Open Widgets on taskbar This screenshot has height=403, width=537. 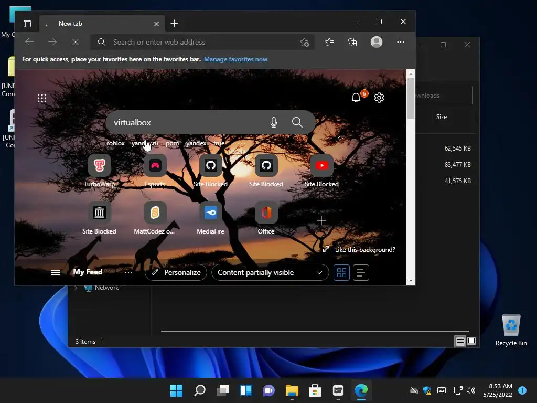(x=246, y=390)
